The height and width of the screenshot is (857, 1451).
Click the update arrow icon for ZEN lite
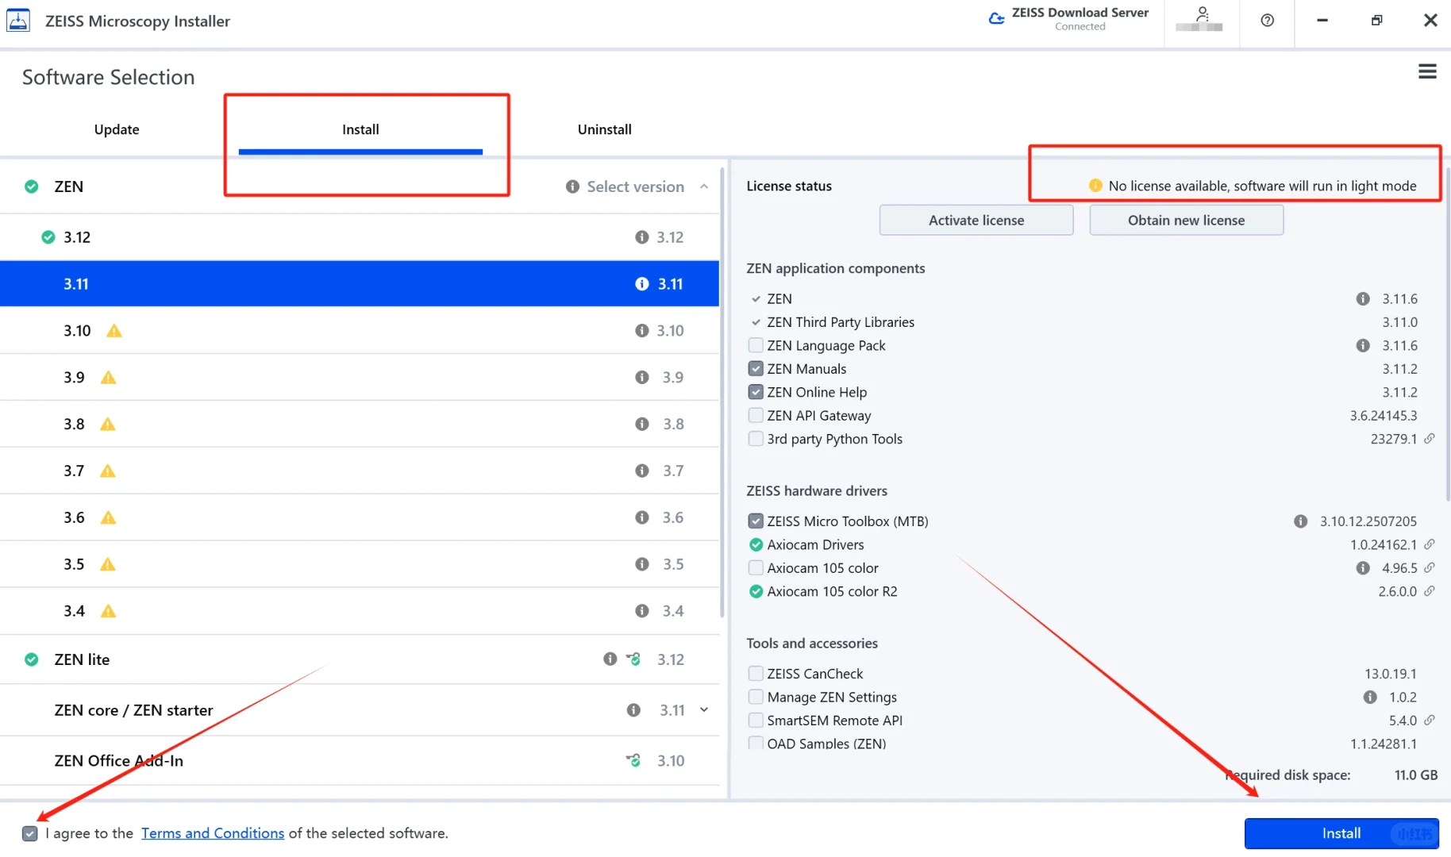(633, 659)
